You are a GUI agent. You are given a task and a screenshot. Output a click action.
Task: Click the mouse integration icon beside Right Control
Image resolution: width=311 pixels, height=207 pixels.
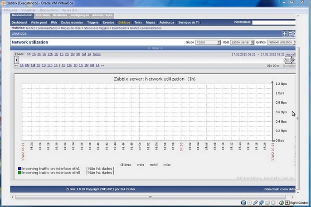click(x=281, y=202)
